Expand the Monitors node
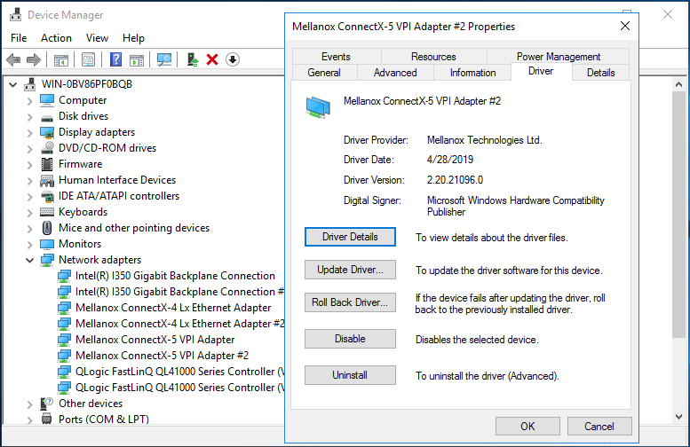 tap(29, 245)
